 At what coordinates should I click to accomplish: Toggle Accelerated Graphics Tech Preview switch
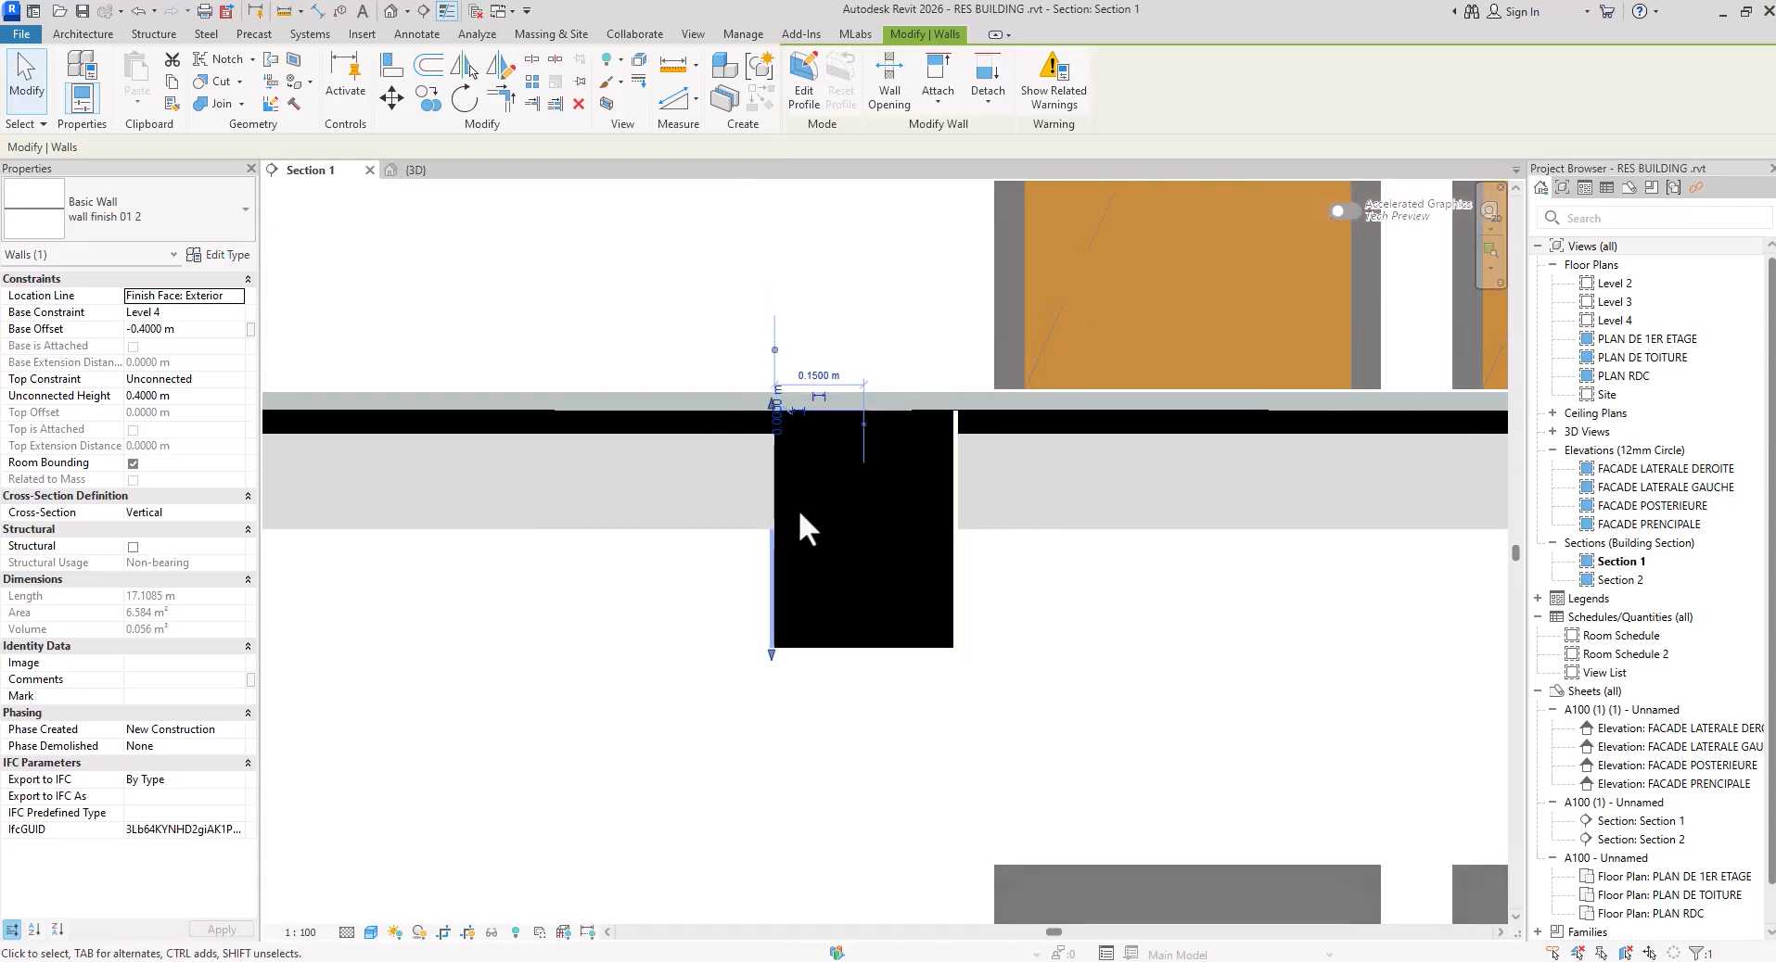click(1343, 211)
